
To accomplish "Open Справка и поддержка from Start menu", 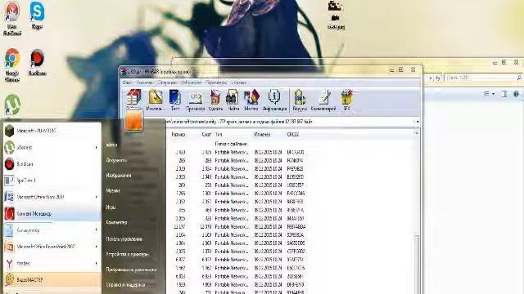I will pyautogui.click(x=125, y=285).
